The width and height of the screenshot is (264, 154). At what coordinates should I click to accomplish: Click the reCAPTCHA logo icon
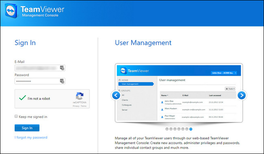[x=80, y=96]
